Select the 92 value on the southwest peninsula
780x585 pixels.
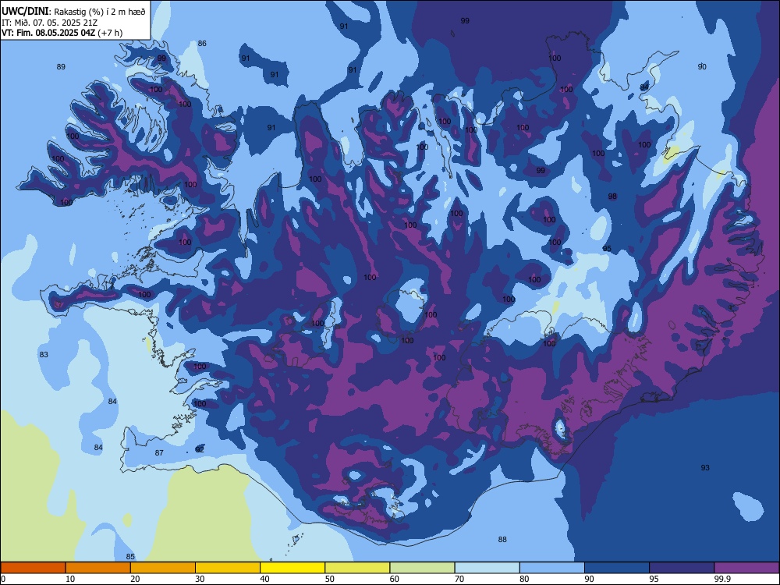(x=200, y=450)
